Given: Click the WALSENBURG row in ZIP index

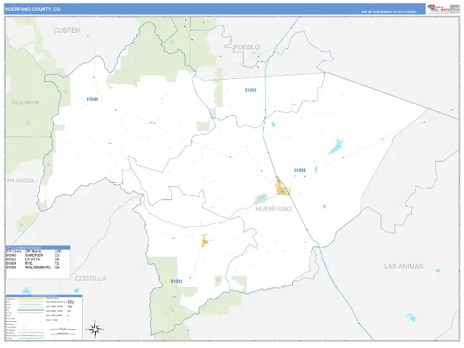Looking at the screenshot, I should tap(33, 268).
